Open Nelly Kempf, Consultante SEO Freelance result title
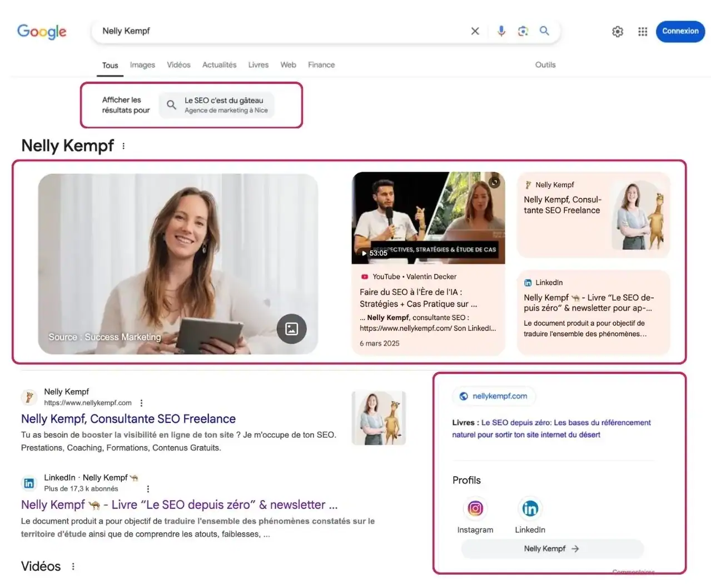This screenshot has height=584, width=711. pyautogui.click(x=128, y=419)
